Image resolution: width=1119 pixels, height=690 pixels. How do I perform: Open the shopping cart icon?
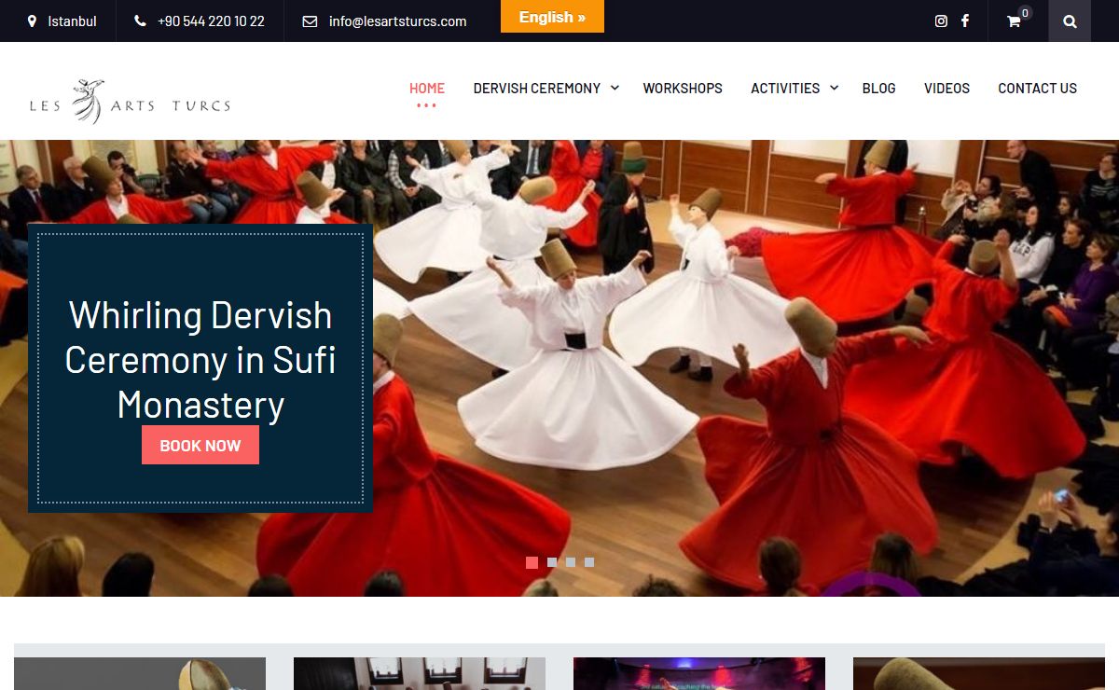click(x=1014, y=21)
